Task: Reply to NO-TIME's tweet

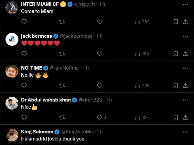Action: click(24, 85)
